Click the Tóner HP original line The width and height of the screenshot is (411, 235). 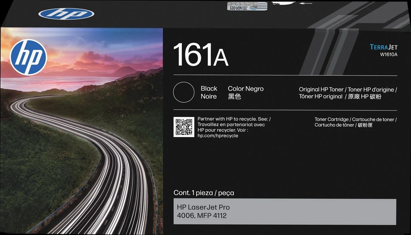click(x=340, y=97)
